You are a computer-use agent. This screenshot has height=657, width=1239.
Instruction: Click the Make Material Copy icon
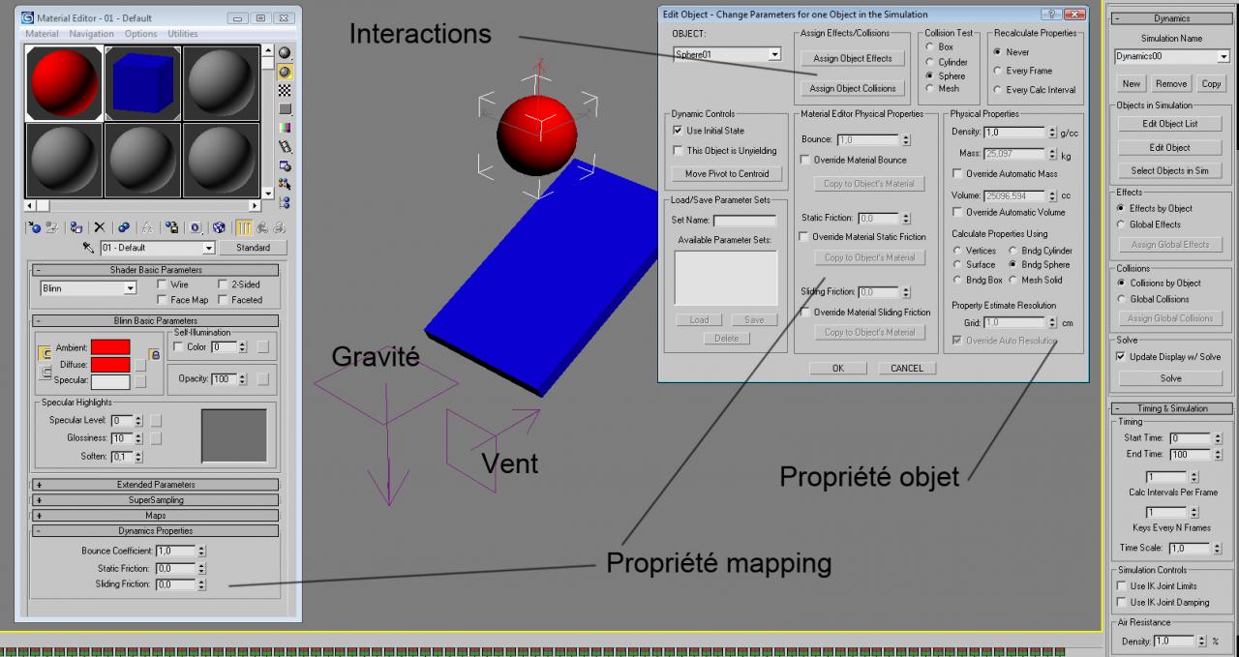click(x=124, y=227)
